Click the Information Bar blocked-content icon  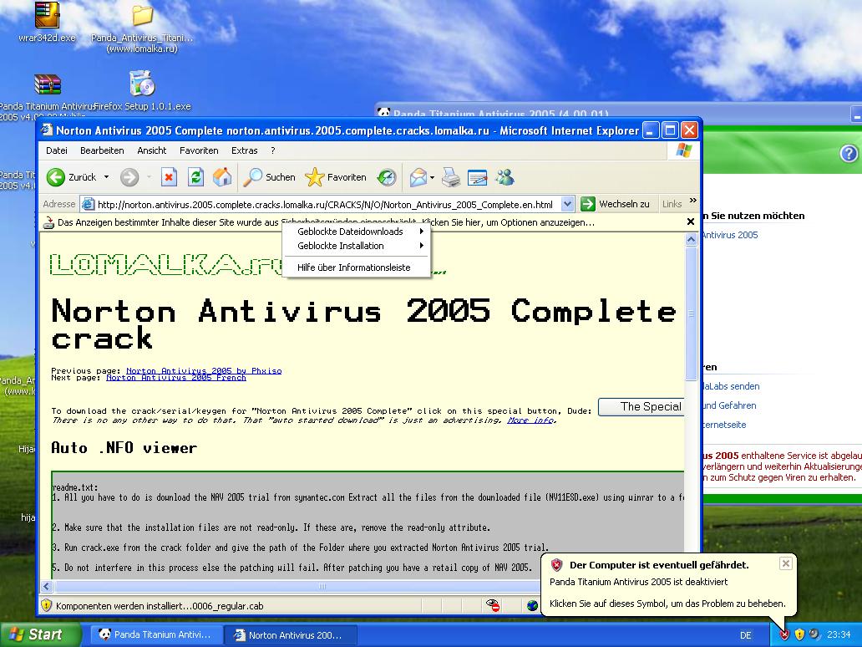click(x=48, y=222)
